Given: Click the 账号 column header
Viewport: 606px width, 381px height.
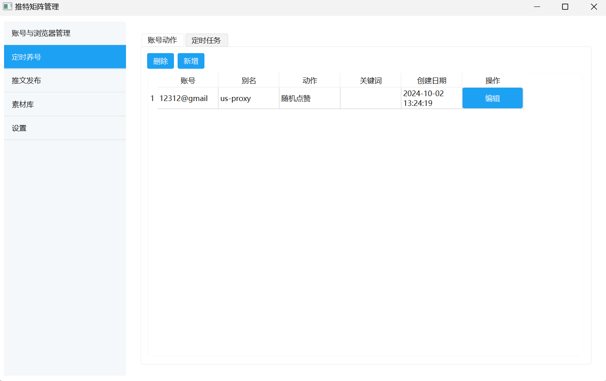Looking at the screenshot, I should (188, 81).
